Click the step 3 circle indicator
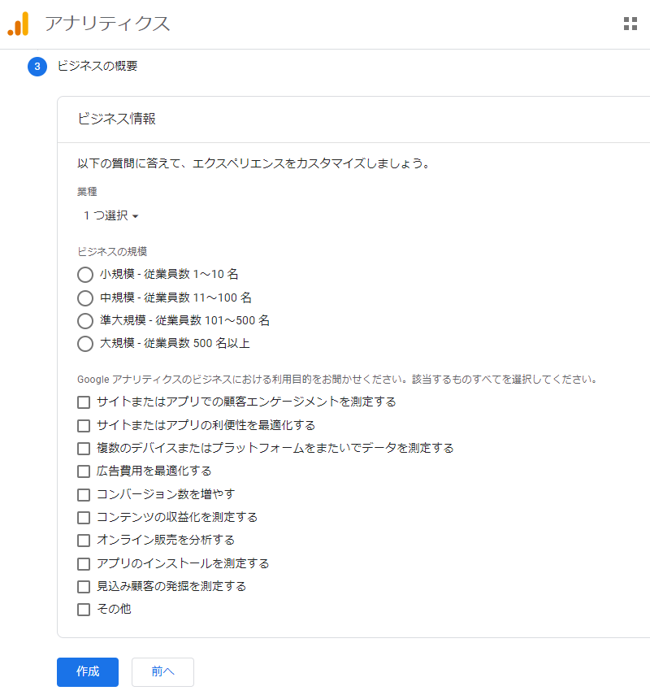This screenshot has width=650, height=695. click(37, 66)
